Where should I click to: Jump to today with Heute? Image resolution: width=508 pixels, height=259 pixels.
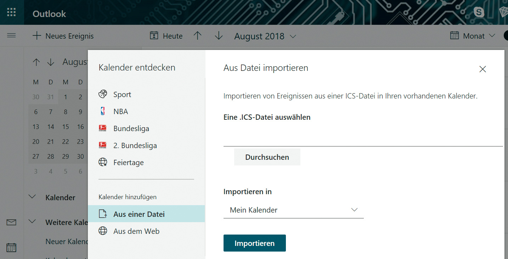166,36
